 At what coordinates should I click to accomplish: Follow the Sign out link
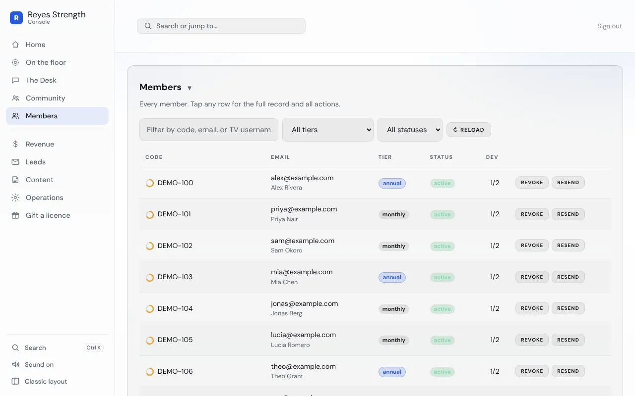[610, 26]
